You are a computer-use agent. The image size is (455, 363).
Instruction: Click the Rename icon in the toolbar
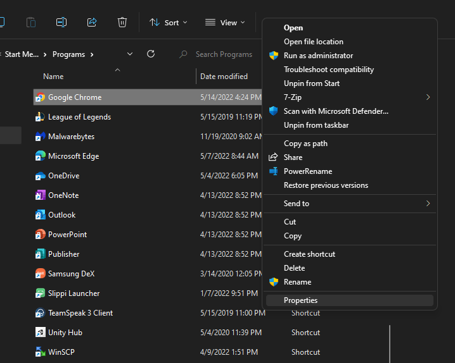(x=61, y=22)
